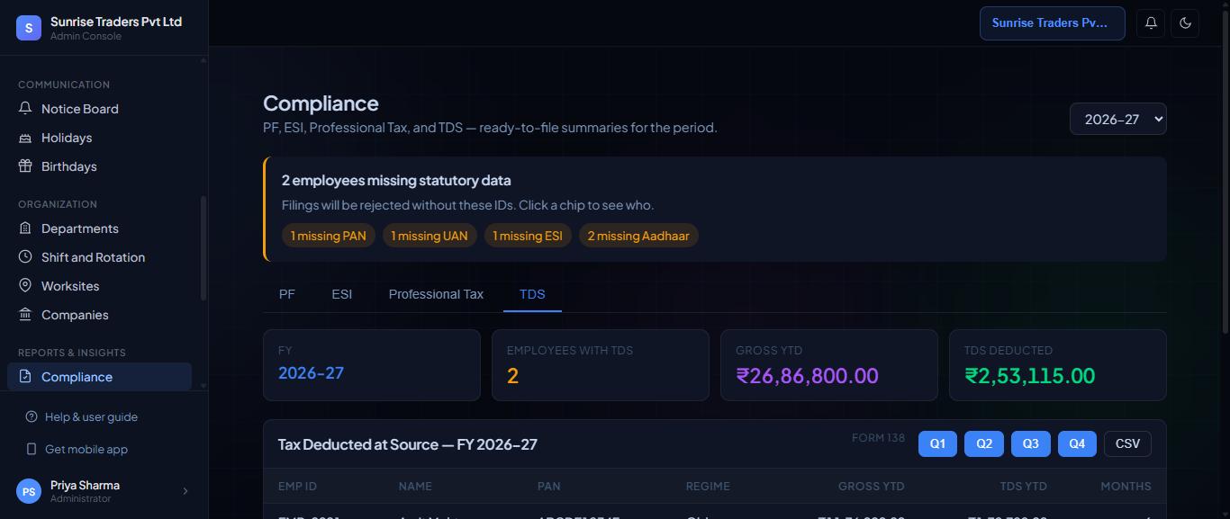Image resolution: width=1230 pixels, height=519 pixels.
Task: Select the Q1 quarter button
Action: pos(937,443)
